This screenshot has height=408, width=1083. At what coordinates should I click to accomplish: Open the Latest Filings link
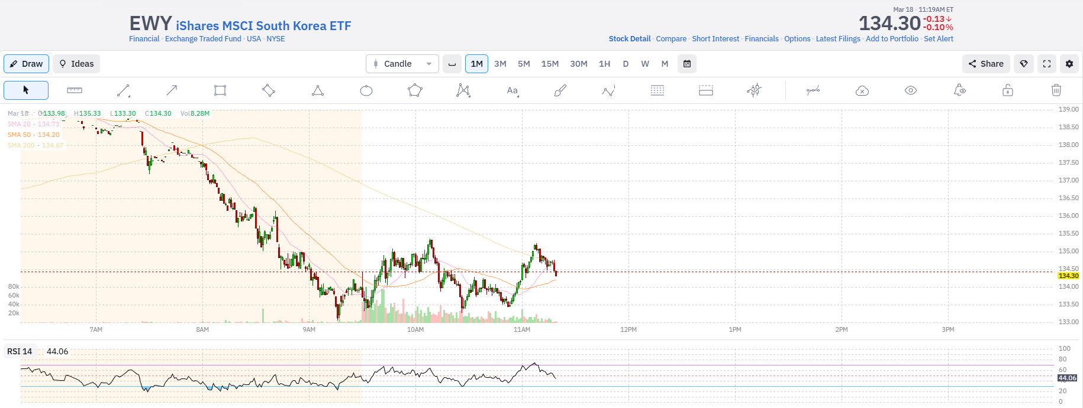click(838, 39)
